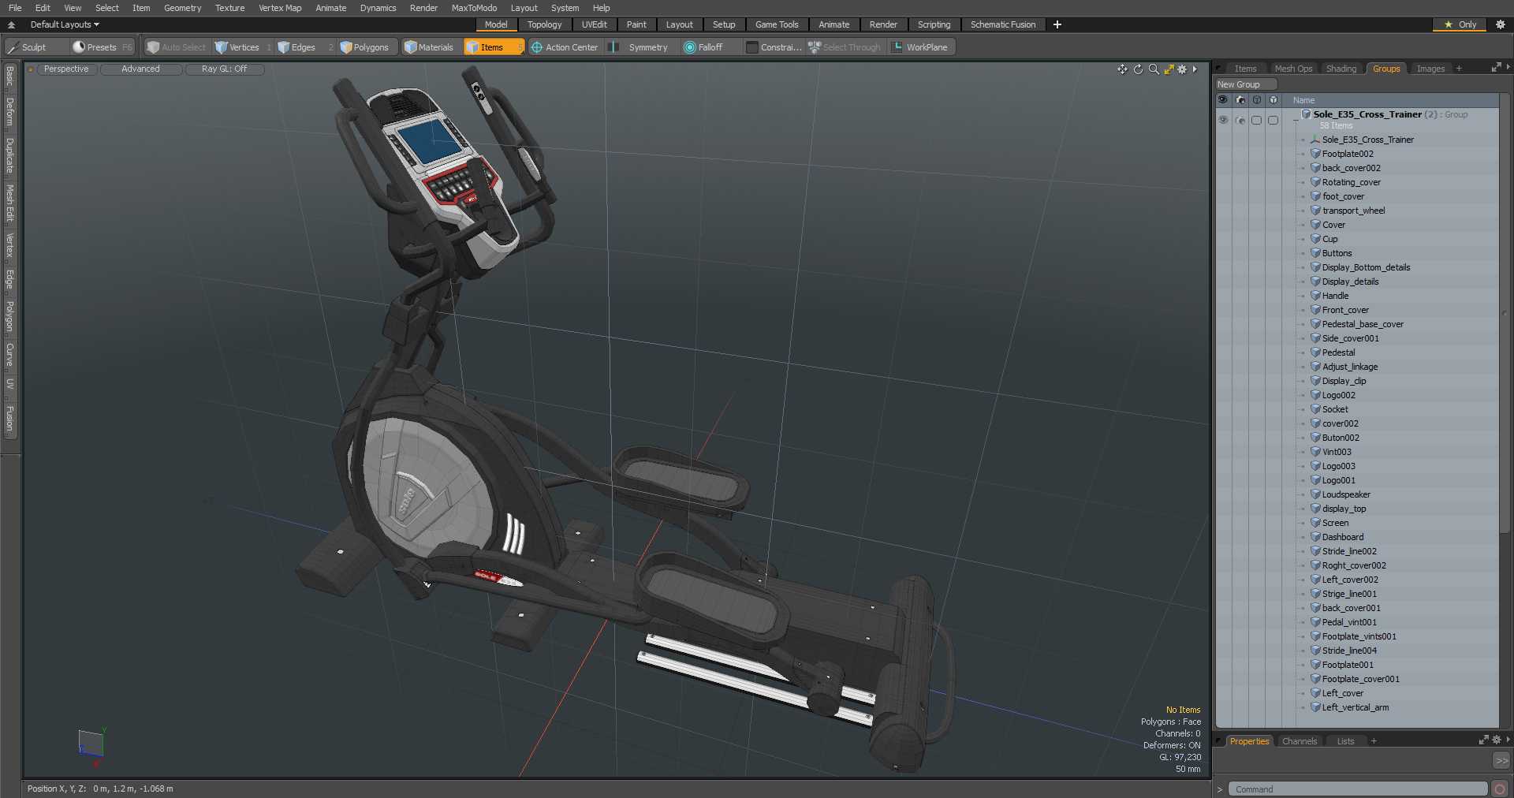
Task: Open the Mesh Edit vertical sidebar tab
Action: click(9, 203)
